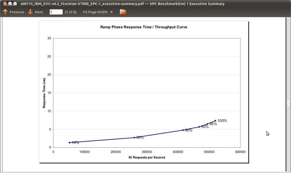Click the 80% data point marker
The width and height of the screenshot is (291, 173).
(x=183, y=130)
